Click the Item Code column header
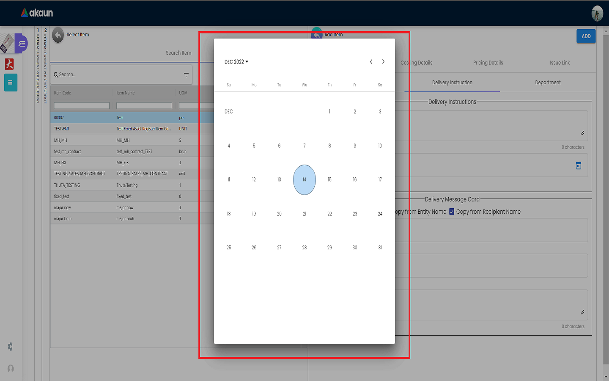 63,93
